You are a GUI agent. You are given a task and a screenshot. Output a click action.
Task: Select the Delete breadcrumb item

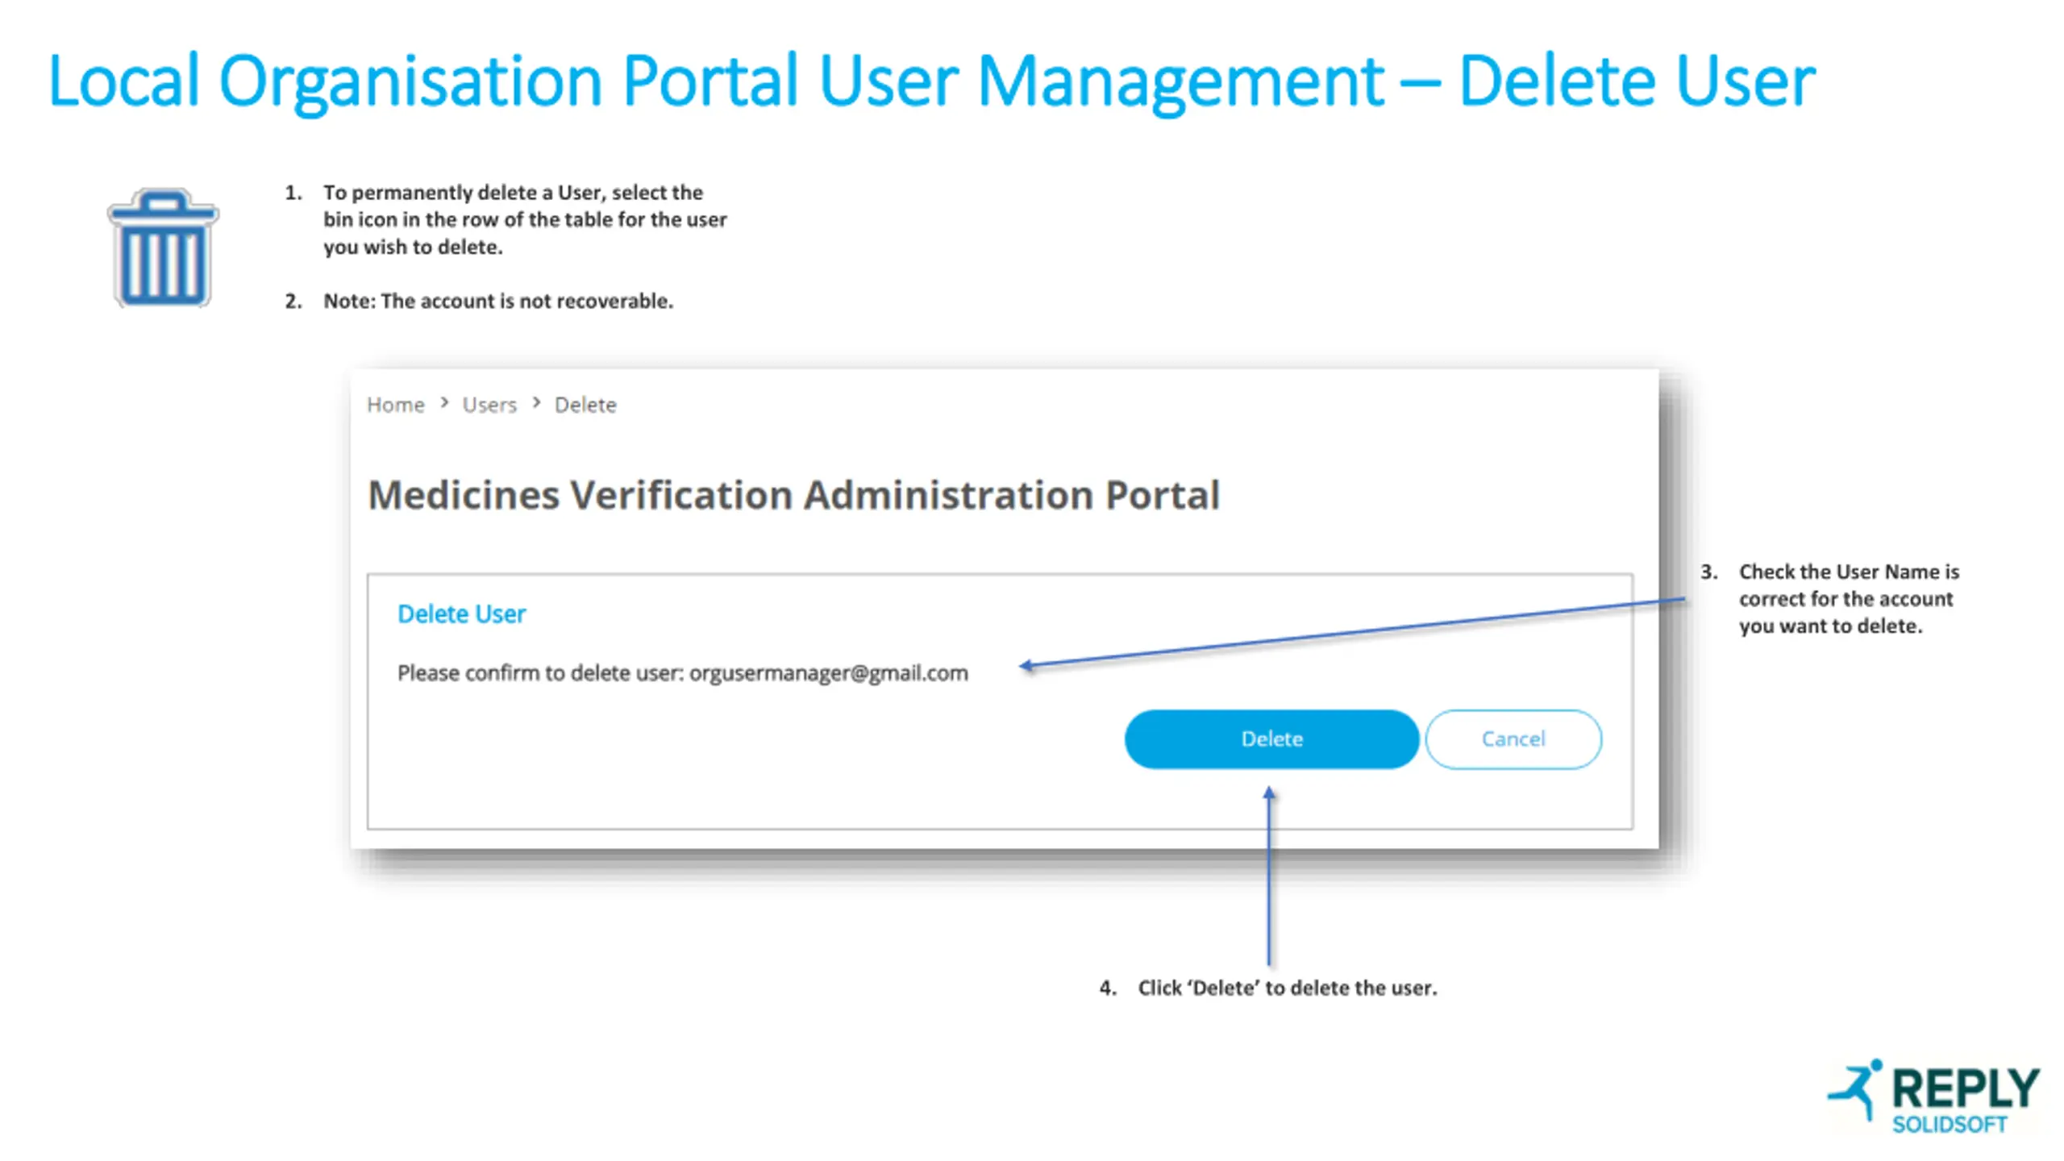[x=585, y=405]
